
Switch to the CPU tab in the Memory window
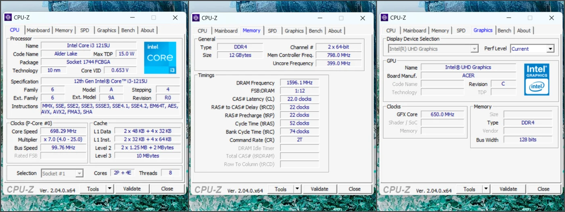coord(203,31)
